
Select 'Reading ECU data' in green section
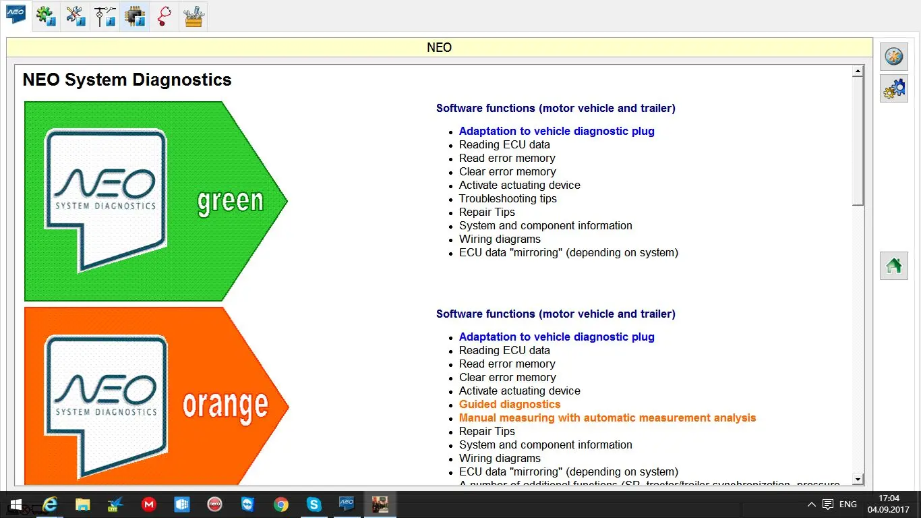tap(504, 144)
